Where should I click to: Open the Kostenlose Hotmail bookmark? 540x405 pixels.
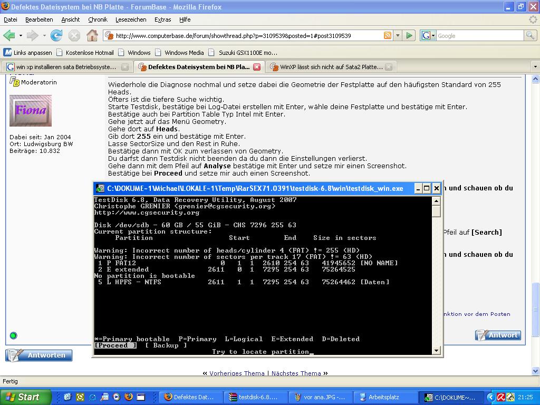pos(85,53)
